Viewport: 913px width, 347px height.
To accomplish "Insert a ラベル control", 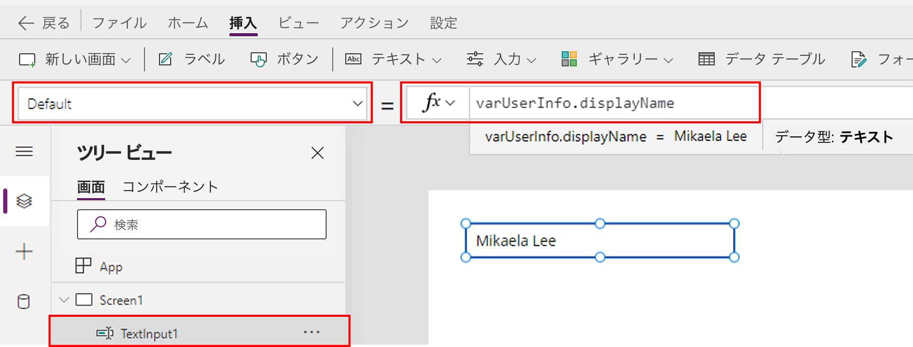I will point(192,59).
